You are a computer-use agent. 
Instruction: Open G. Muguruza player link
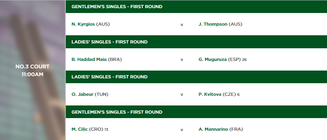(213, 59)
